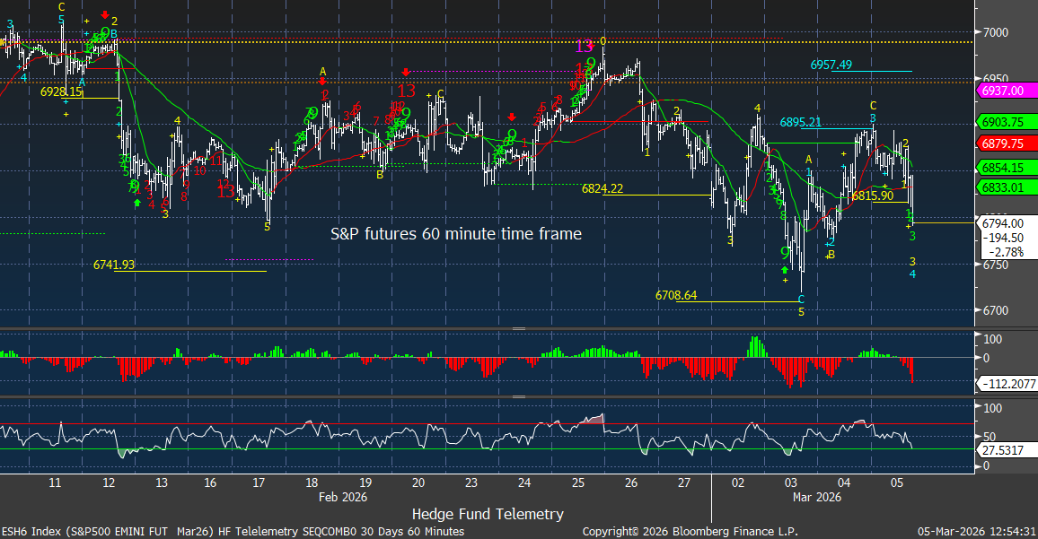Click the 'Feb 2026' date axis label
The height and width of the screenshot is (539, 1038).
(x=343, y=496)
